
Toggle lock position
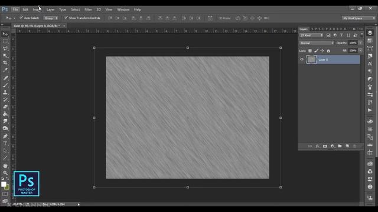click(322, 51)
